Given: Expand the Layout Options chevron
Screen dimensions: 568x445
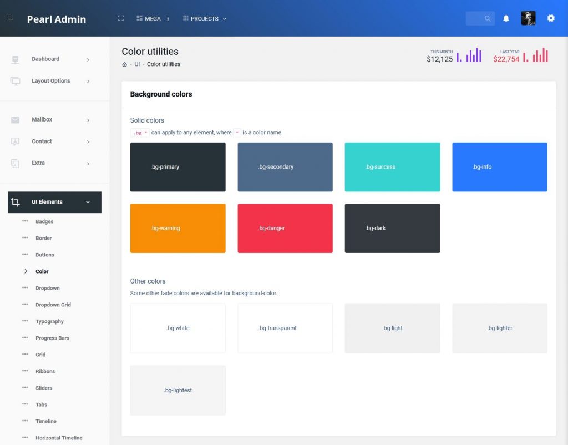Looking at the screenshot, I should point(88,82).
